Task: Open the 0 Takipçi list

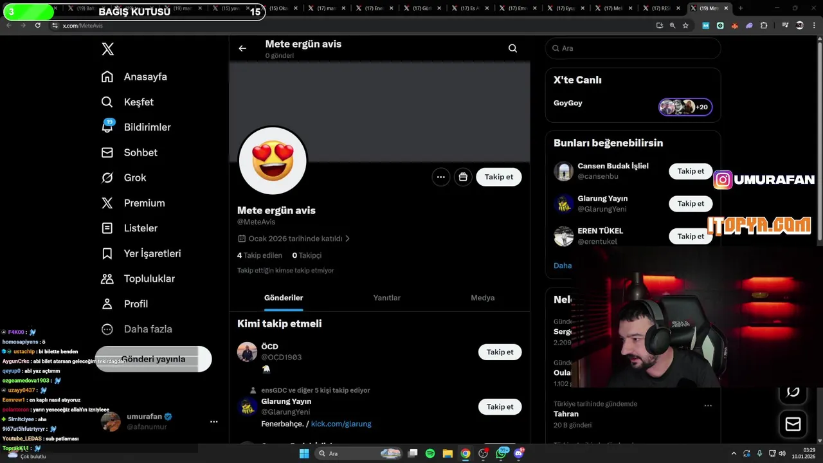Action: tap(307, 255)
